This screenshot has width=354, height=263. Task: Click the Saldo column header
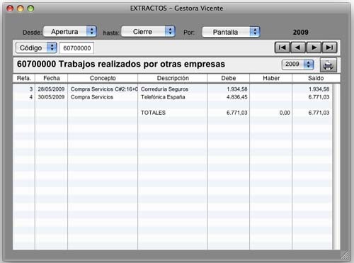316,78
